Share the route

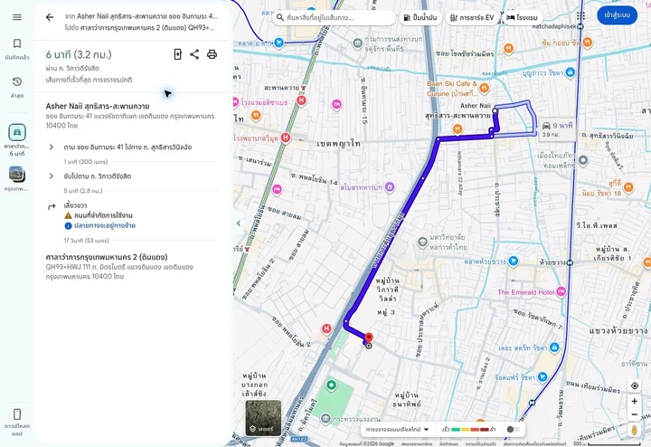point(194,54)
